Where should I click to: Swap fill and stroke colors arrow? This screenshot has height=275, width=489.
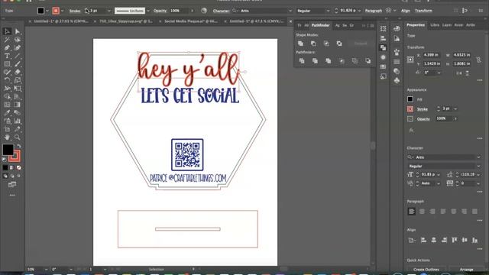tap(19, 146)
